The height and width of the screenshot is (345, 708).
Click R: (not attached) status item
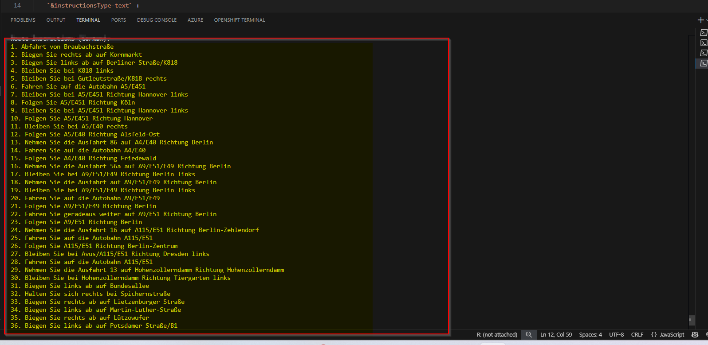pos(497,335)
